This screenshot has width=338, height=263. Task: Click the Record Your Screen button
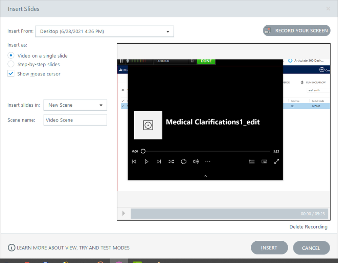click(296, 30)
